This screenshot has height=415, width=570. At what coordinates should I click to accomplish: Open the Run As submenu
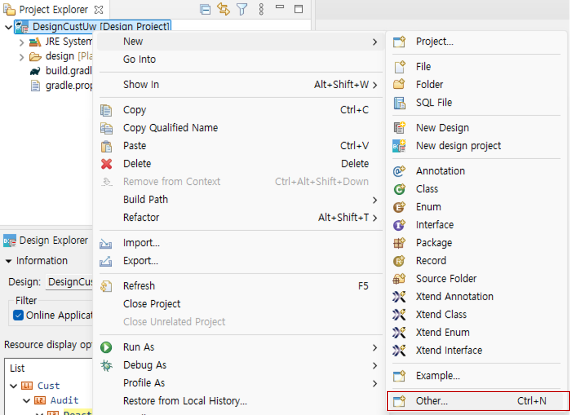coord(138,347)
